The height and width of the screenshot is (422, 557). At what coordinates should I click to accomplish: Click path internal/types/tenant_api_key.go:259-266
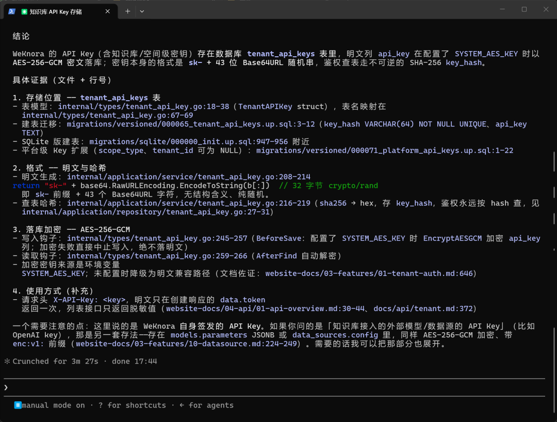[x=157, y=256]
